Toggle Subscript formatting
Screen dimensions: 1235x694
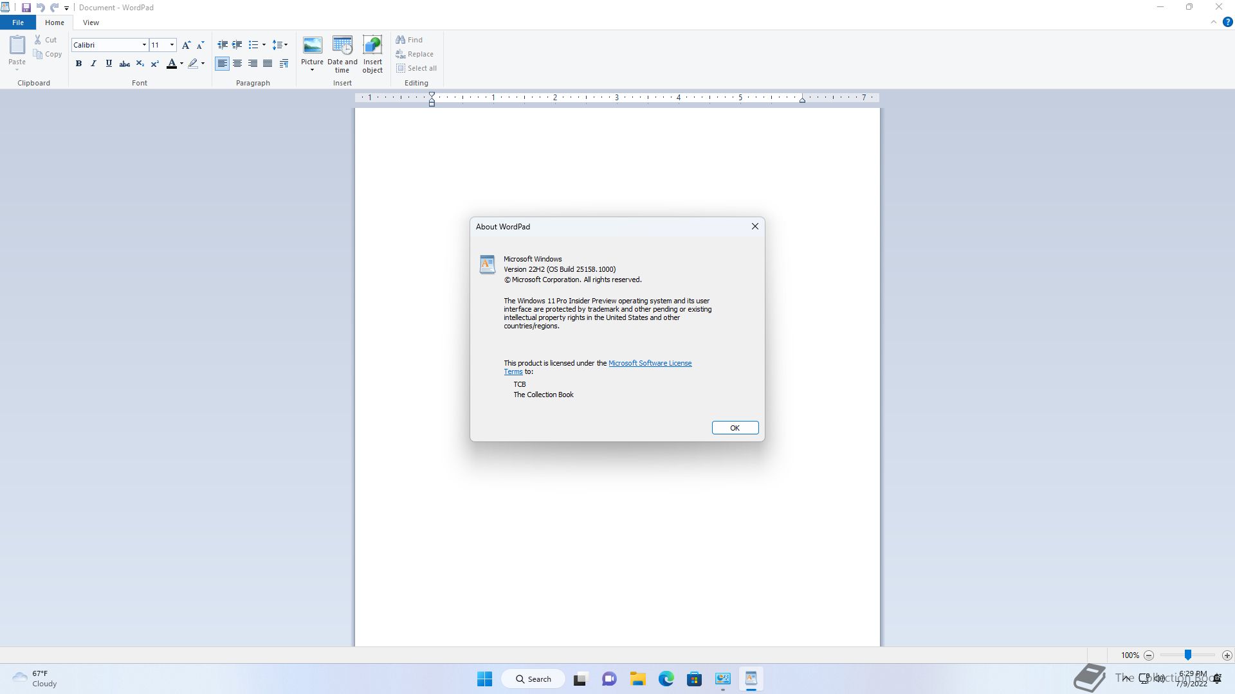[140, 64]
